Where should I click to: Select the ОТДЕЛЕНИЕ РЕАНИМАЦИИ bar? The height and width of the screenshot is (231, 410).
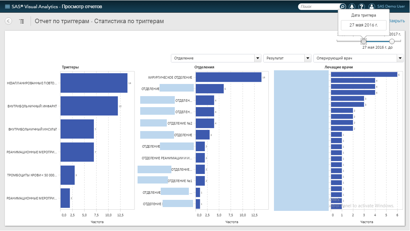[x=200, y=158]
